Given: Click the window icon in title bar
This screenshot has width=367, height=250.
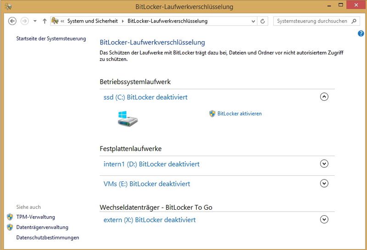Looking at the screenshot, I should point(8,6).
